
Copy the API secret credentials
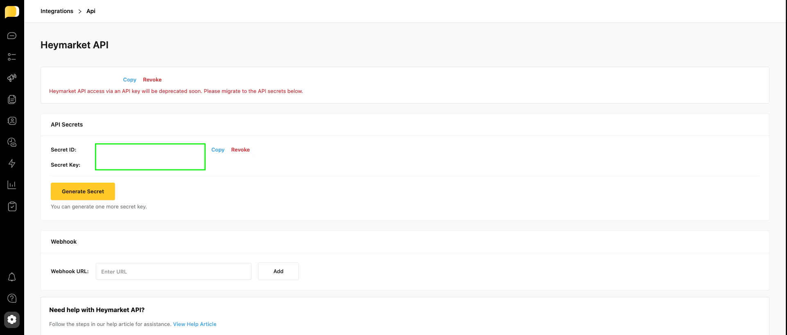(x=218, y=150)
